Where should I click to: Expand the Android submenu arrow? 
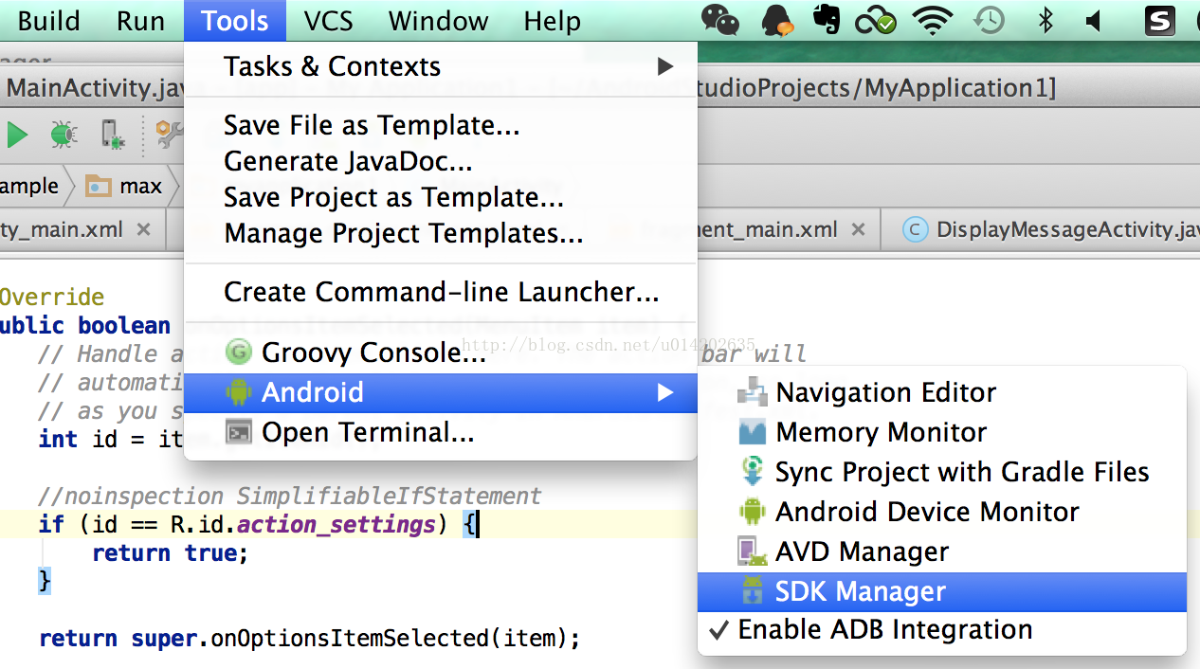[665, 392]
